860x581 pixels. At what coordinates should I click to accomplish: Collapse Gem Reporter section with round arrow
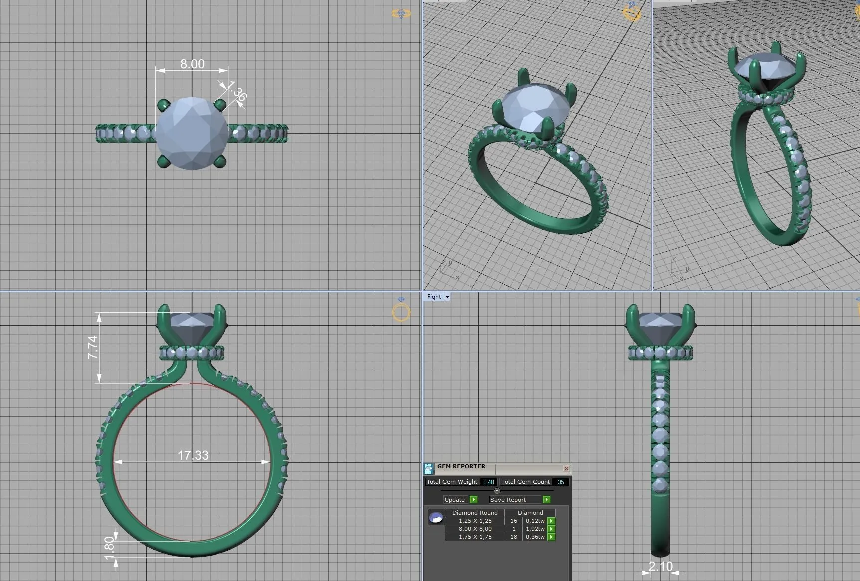coord(497,491)
